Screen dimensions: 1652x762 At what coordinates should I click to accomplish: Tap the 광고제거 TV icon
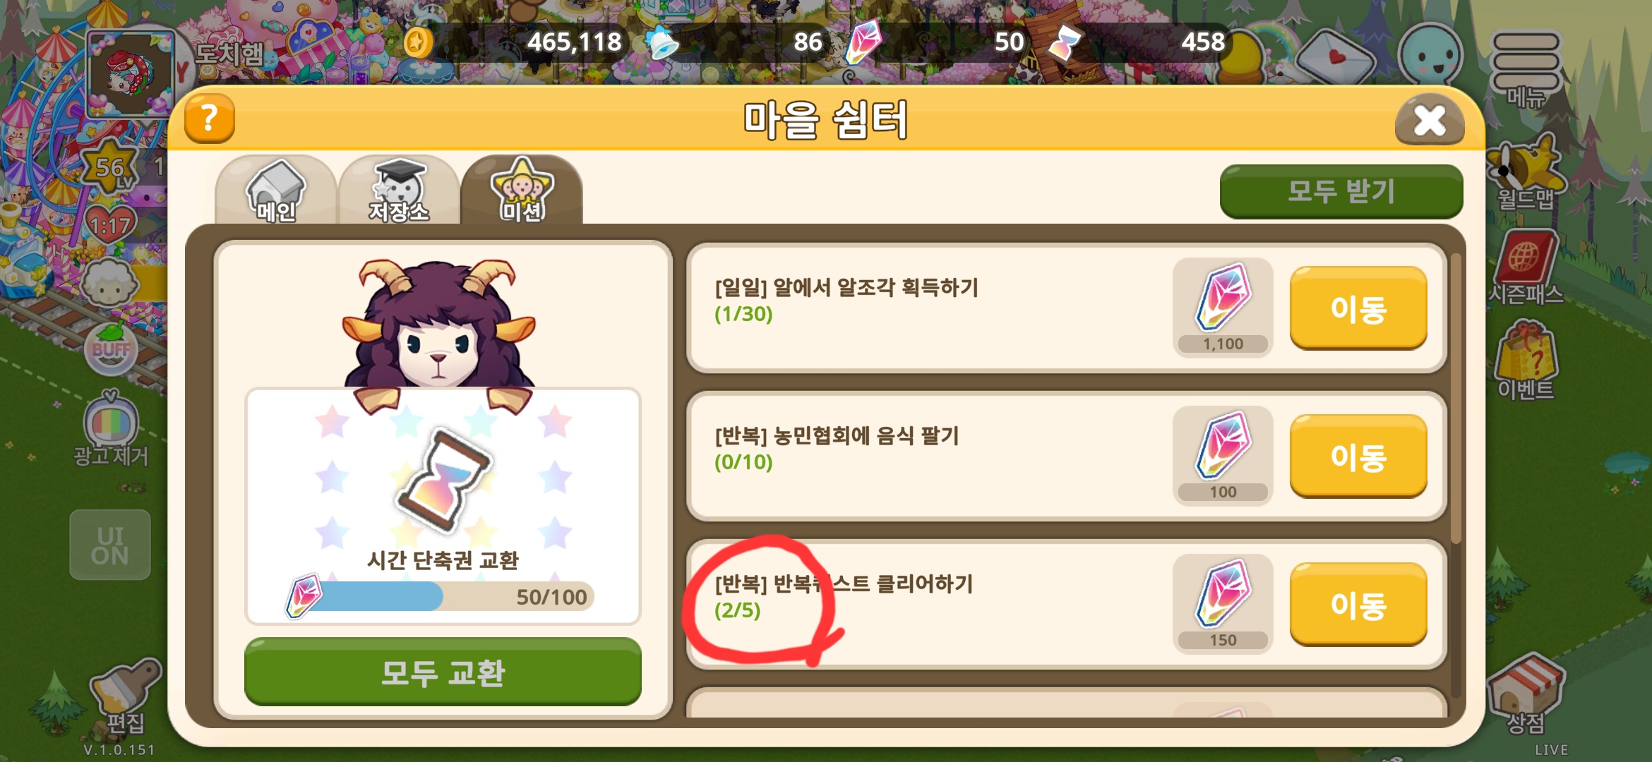pyautogui.click(x=111, y=428)
